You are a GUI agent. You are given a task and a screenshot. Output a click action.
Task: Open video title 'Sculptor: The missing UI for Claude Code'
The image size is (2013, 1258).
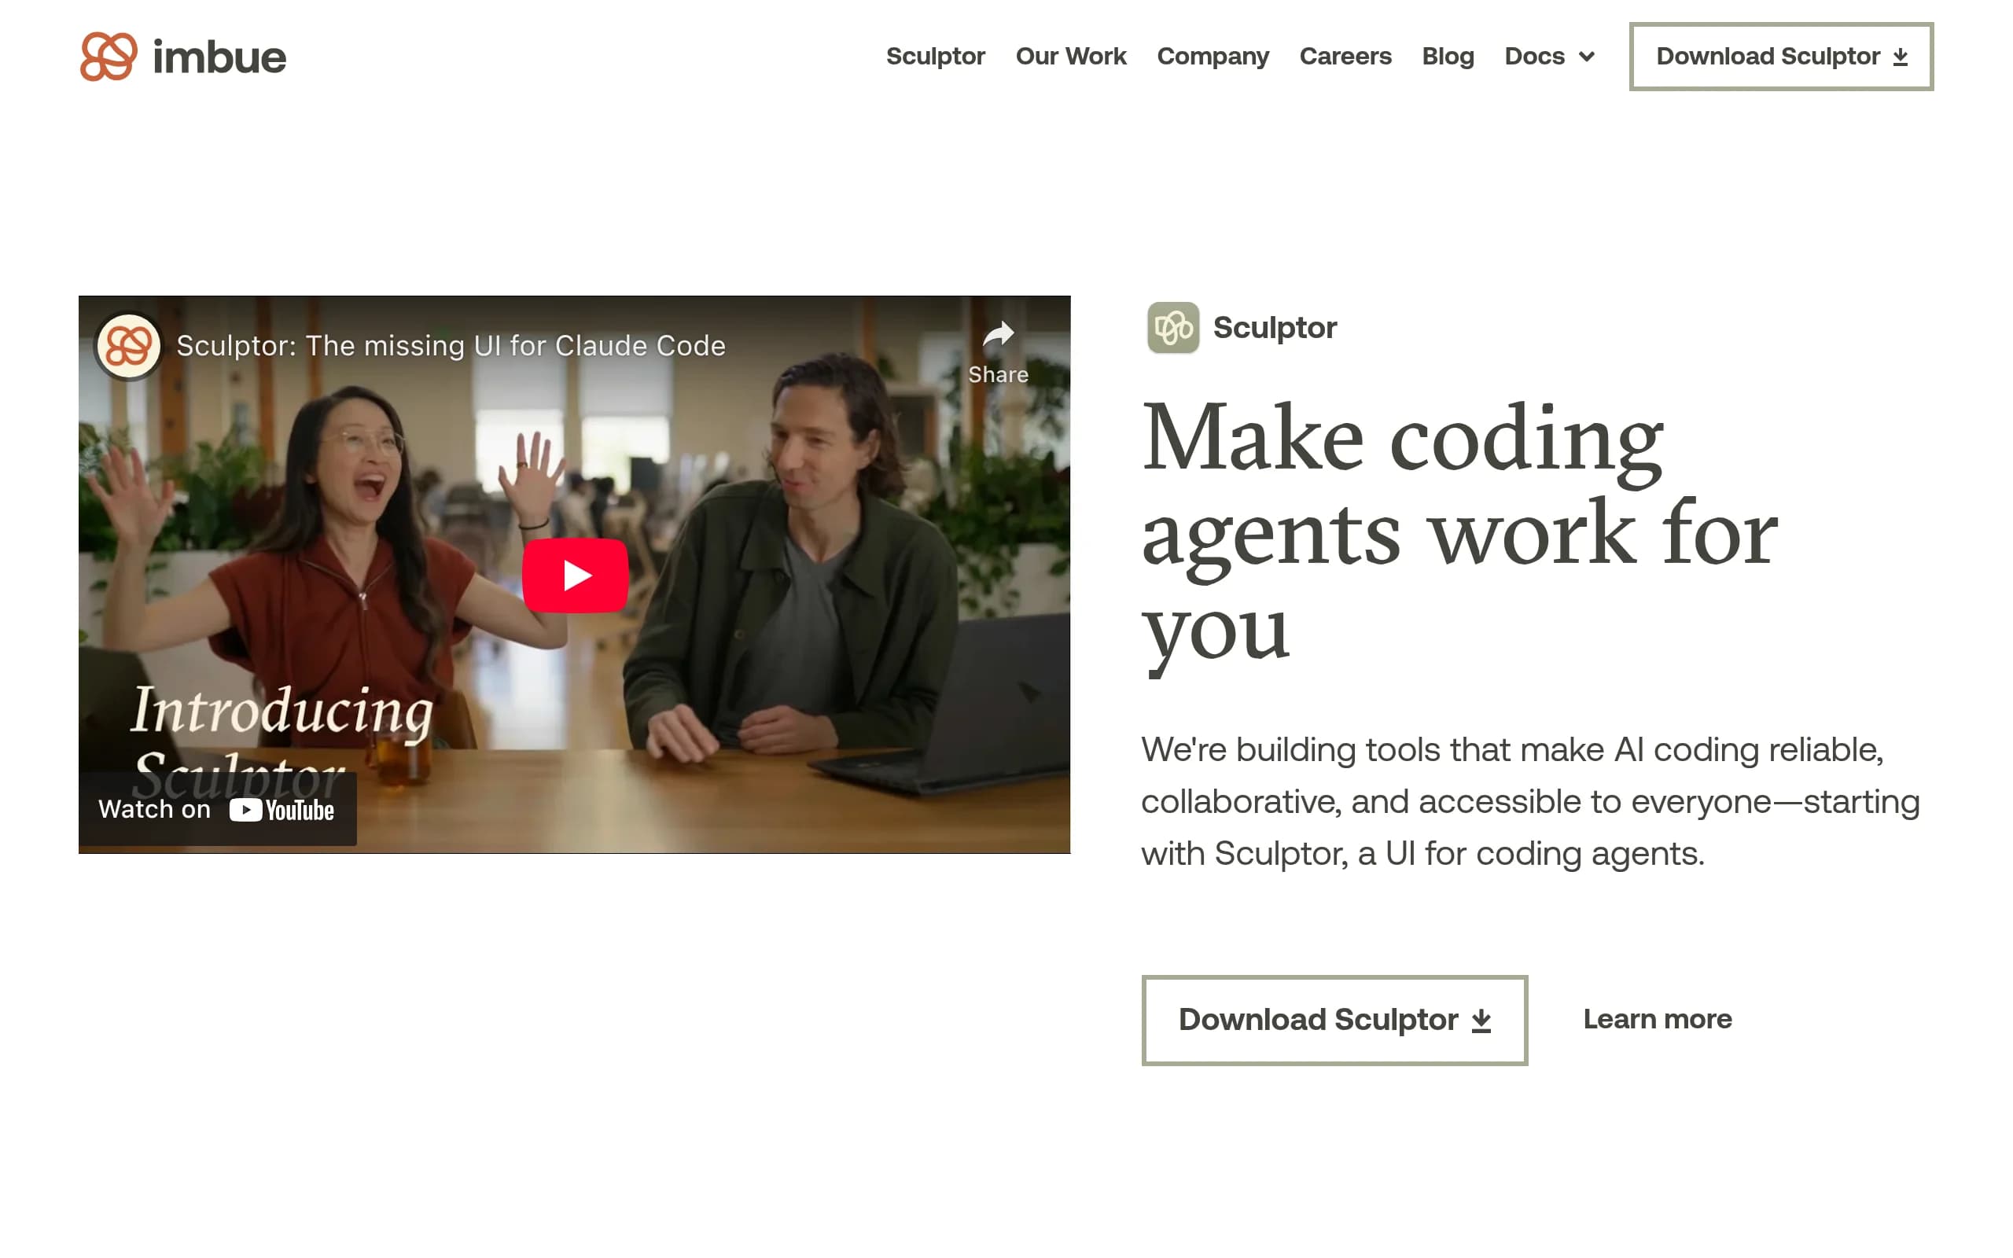(x=451, y=345)
